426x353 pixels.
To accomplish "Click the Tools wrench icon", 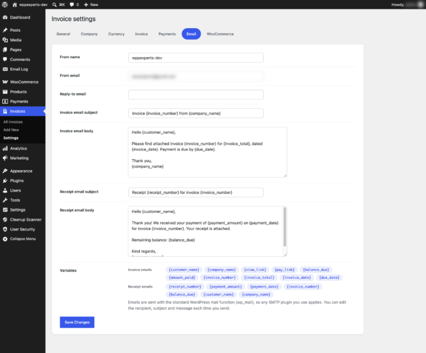I will pyautogui.click(x=5, y=200).
